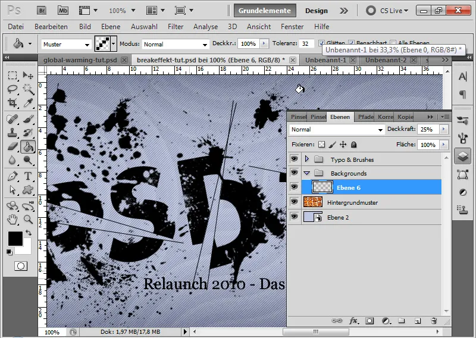Select the Pen tool

pyautogui.click(x=12, y=176)
